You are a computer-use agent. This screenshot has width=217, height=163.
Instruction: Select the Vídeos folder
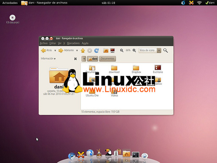[115, 93]
